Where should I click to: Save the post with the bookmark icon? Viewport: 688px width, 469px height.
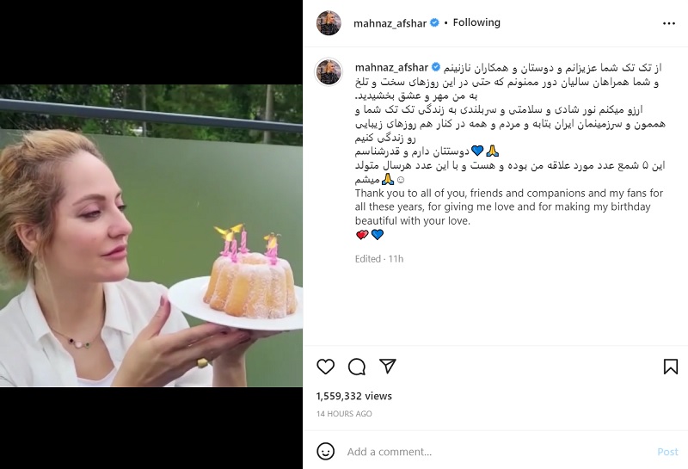pyautogui.click(x=671, y=367)
